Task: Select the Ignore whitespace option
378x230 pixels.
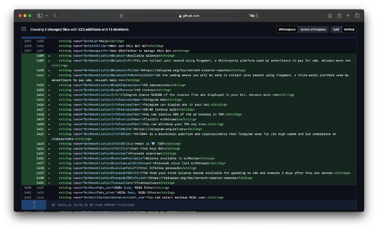Action: pyautogui.click(x=313, y=29)
